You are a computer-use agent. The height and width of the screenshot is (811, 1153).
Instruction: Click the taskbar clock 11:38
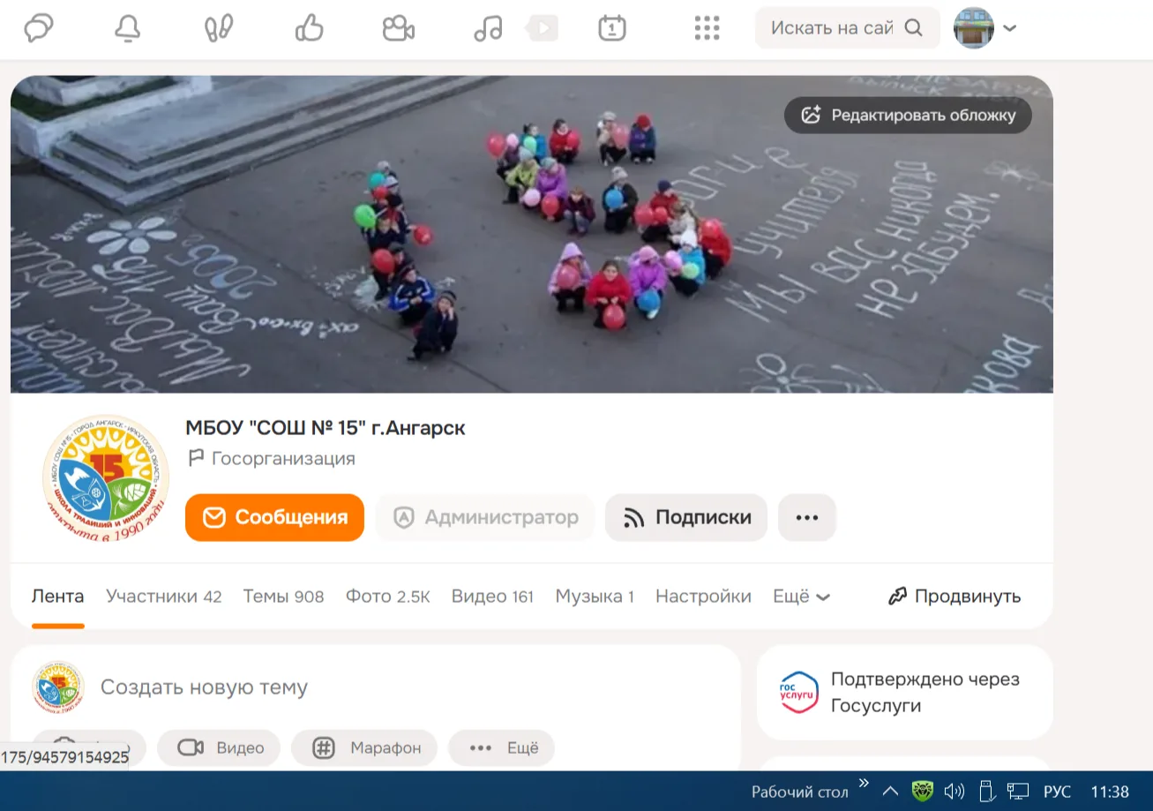click(1110, 792)
